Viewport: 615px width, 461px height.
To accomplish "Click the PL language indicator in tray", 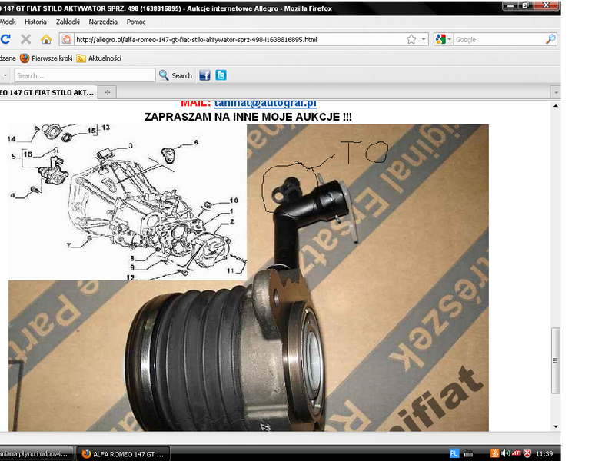I will point(454,453).
